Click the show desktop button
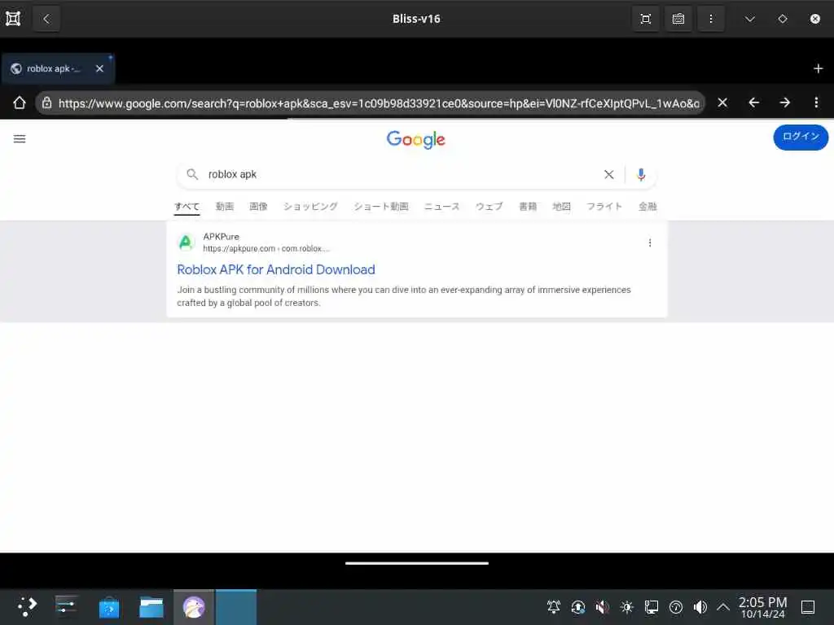834x625 pixels. tap(808, 607)
